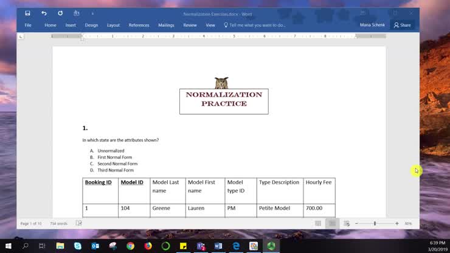
Task: Click answer option C Second Normal Form
Action: (x=117, y=164)
